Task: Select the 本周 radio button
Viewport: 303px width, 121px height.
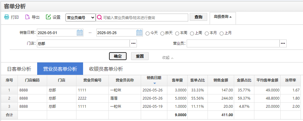Action: point(177,33)
